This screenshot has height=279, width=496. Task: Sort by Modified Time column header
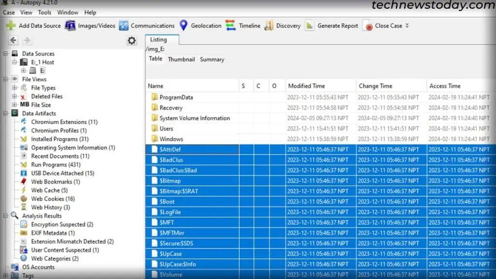pos(321,86)
